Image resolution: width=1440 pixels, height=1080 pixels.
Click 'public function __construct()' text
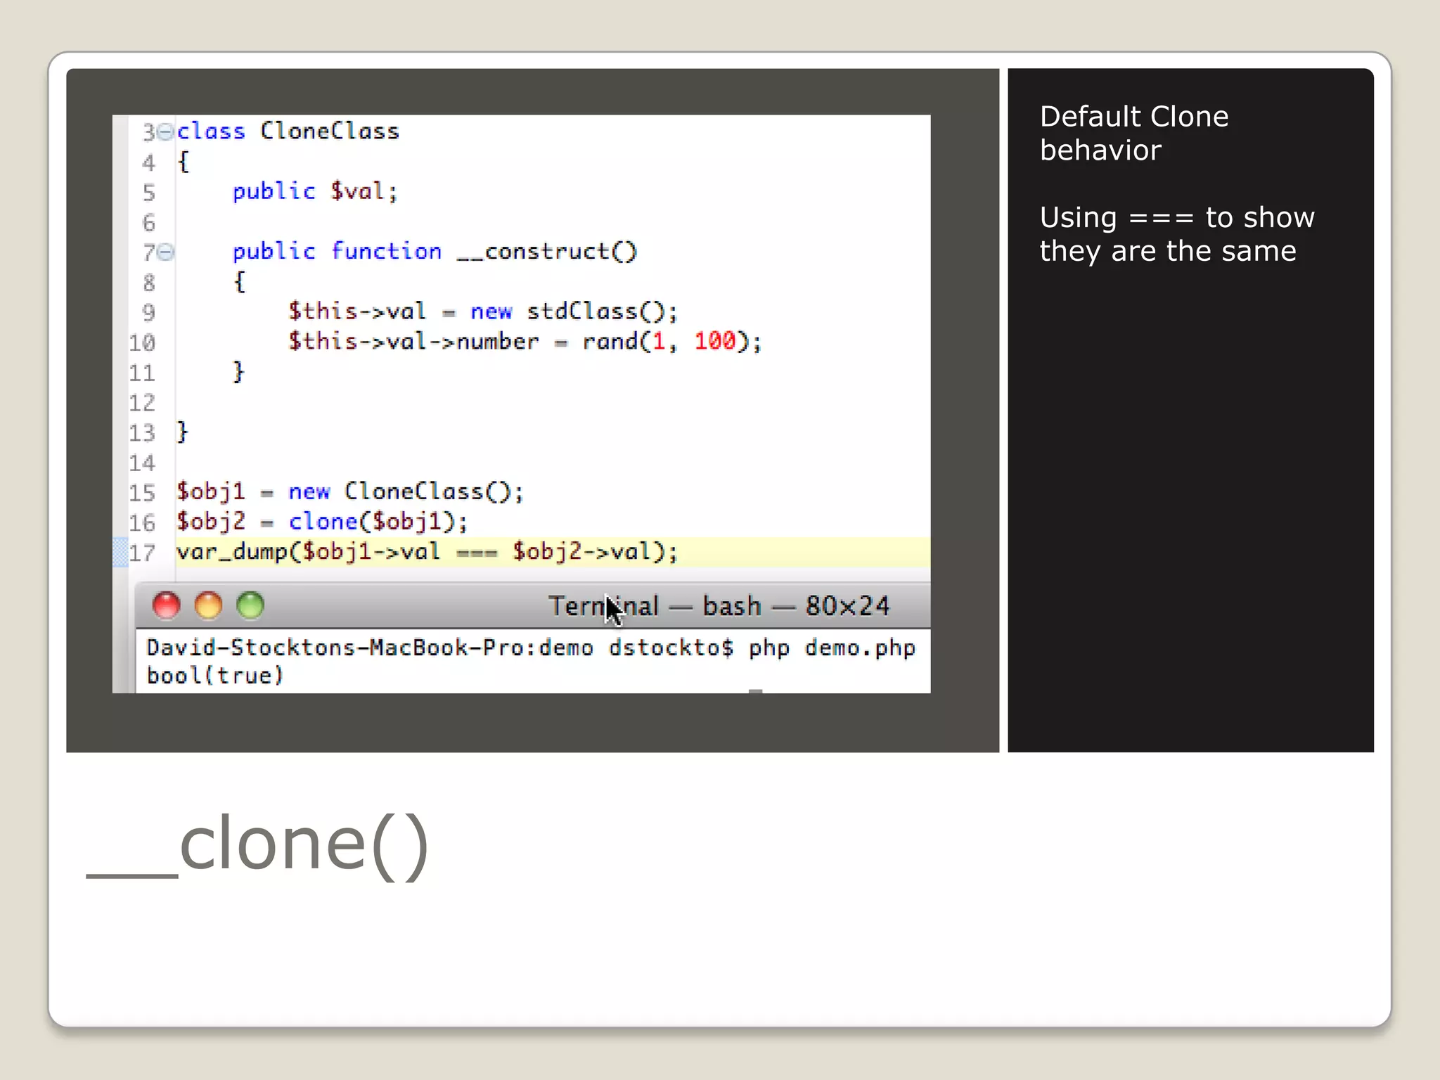435,252
